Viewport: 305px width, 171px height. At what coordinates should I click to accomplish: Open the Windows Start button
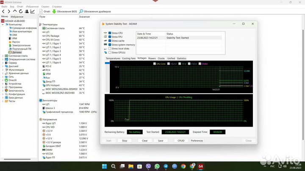pyautogui.click(x=105, y=166)
